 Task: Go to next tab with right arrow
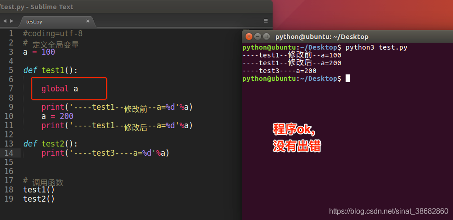(x=11, y=21)
